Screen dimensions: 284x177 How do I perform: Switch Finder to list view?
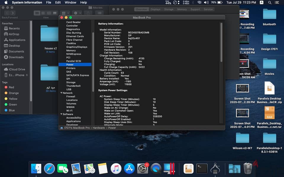click(x=43, y=13)
